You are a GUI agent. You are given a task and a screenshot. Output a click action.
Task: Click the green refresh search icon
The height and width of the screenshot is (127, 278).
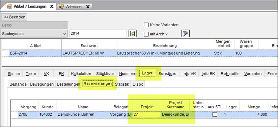pos(132,33)
